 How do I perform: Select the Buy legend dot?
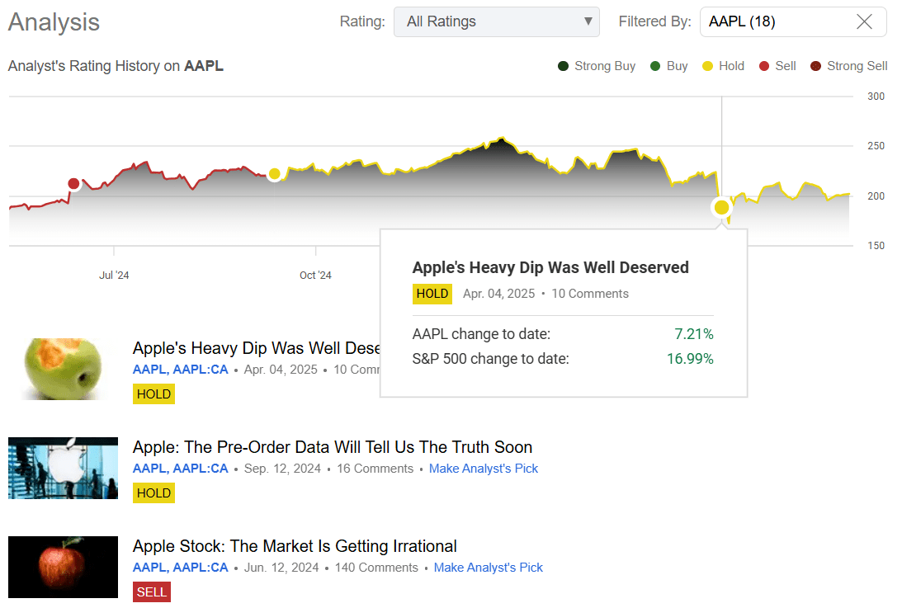pos(656,65)
